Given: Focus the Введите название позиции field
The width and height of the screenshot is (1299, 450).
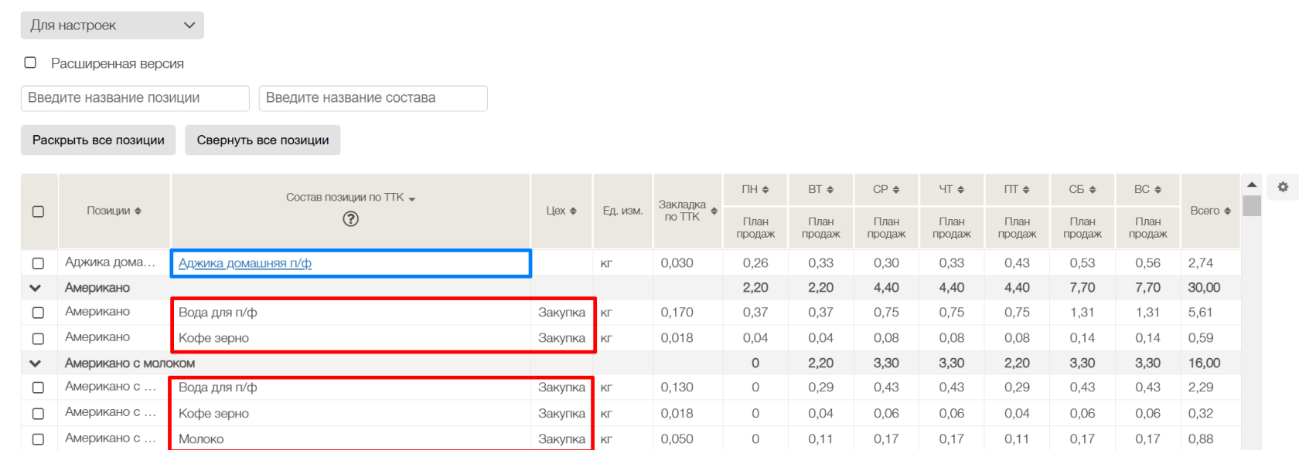Looking at the screenshot, I should click(x=135, y=98).
